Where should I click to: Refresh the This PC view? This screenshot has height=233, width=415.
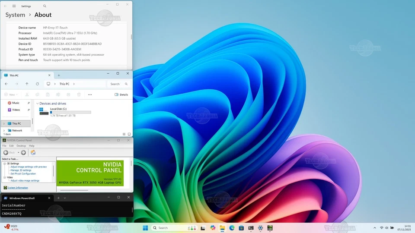pos(37,84)
